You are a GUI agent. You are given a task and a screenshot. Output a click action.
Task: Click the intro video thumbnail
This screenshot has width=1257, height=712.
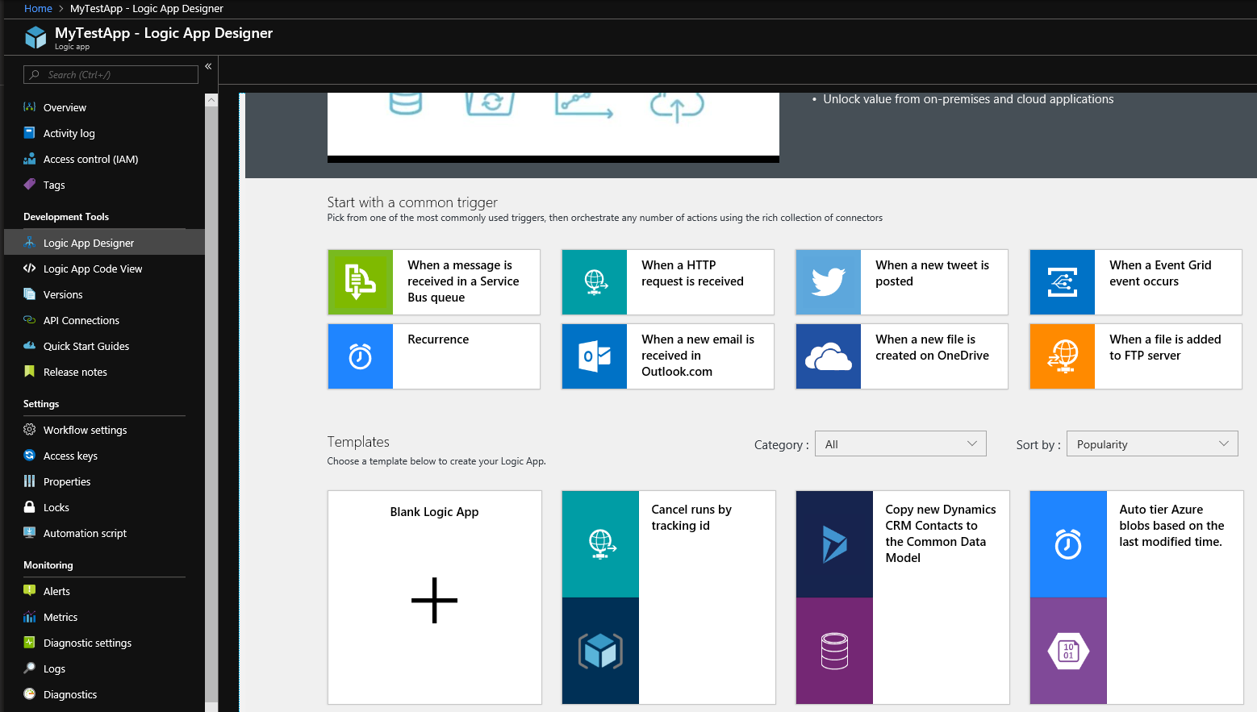tap(553, 127)
